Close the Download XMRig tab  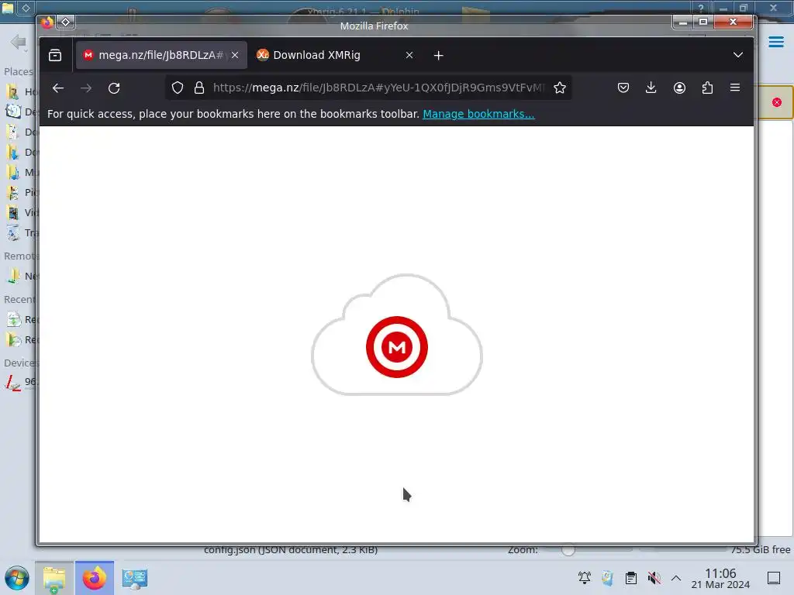tap(409, 55)
